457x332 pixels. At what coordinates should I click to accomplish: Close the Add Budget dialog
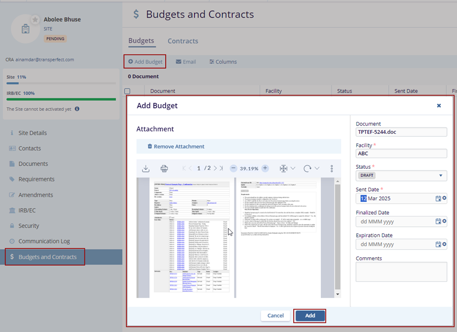coord(439,106)
